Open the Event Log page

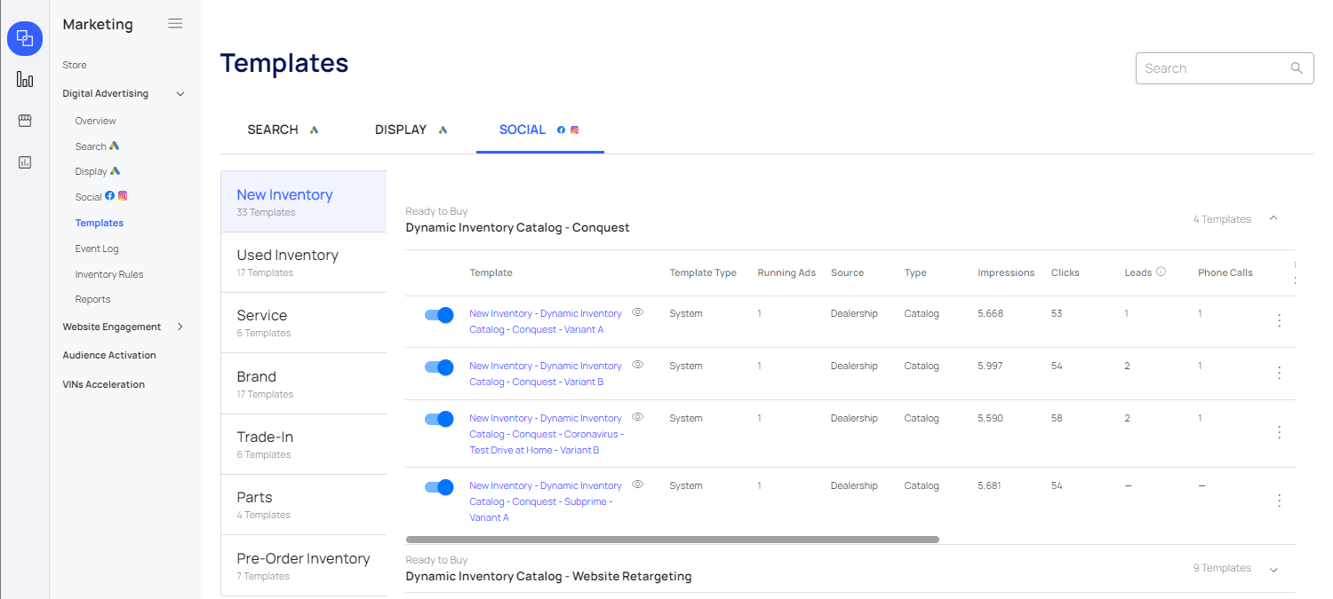click(x=97, y=248)
